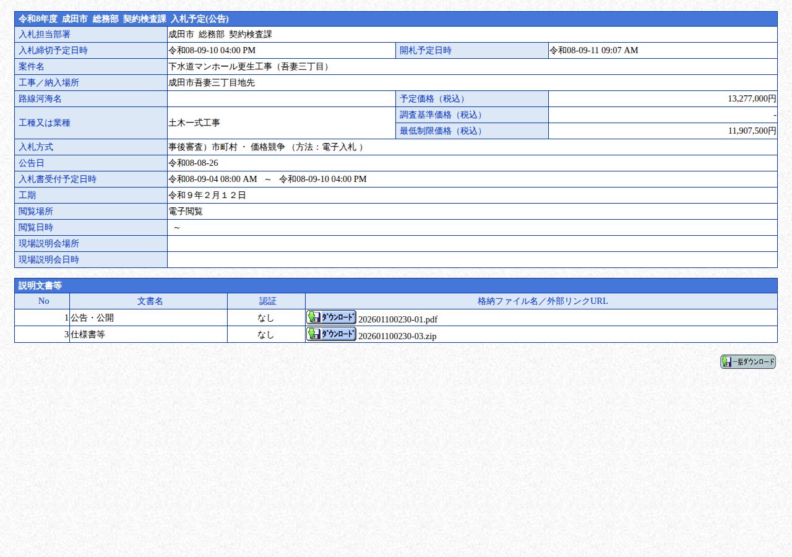
Task: Download the 公告・公開 PDF file
Action: point(331,317)
